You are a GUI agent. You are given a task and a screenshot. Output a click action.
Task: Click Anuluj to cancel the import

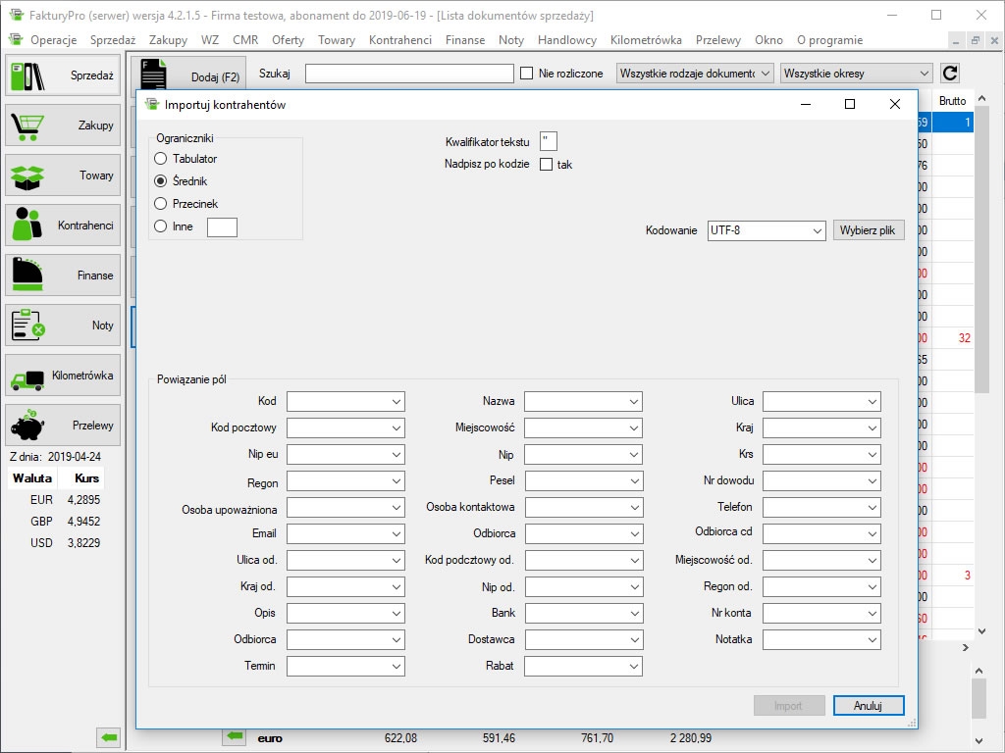pos(868,705)
